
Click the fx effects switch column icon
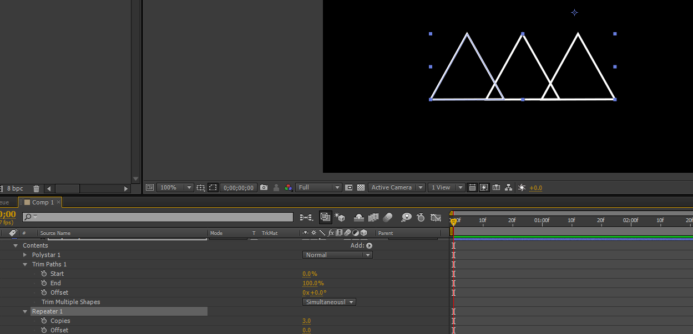331,233
